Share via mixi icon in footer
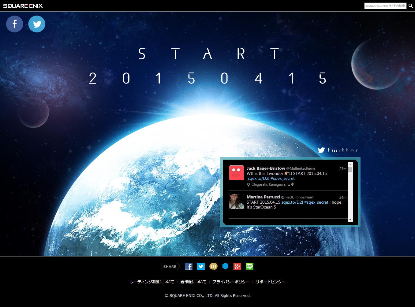The width and height of the screenshot is (415, 307). pos(213,266)
